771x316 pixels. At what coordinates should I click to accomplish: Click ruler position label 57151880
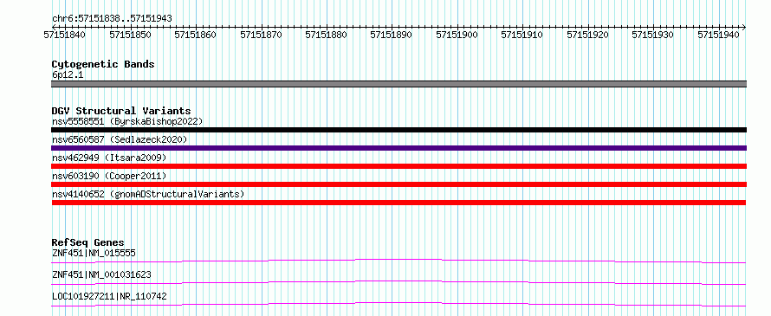[x=326, y=35]
